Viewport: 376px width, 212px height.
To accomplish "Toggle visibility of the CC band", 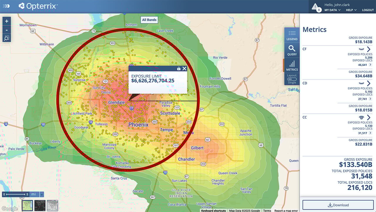I will coord(361,117).
